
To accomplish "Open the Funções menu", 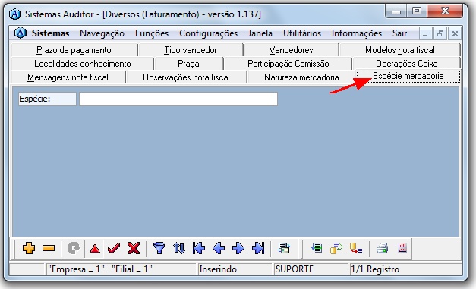I will (x=152, y=33).
